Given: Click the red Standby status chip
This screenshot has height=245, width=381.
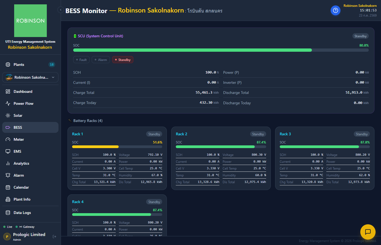Looking at the screenshot, I should coord(123,60).
